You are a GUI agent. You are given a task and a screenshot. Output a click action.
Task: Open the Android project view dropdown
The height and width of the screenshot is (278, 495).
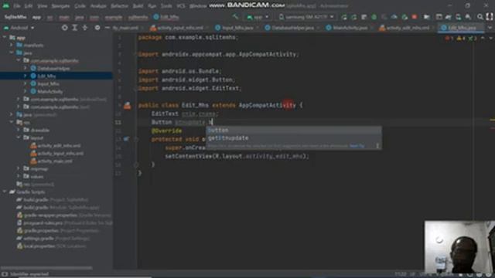(19, 28)
